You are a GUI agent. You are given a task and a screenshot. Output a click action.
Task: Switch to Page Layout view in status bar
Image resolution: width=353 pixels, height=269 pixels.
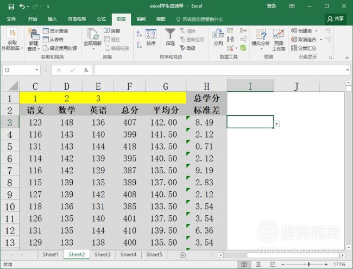pos(258,264)
